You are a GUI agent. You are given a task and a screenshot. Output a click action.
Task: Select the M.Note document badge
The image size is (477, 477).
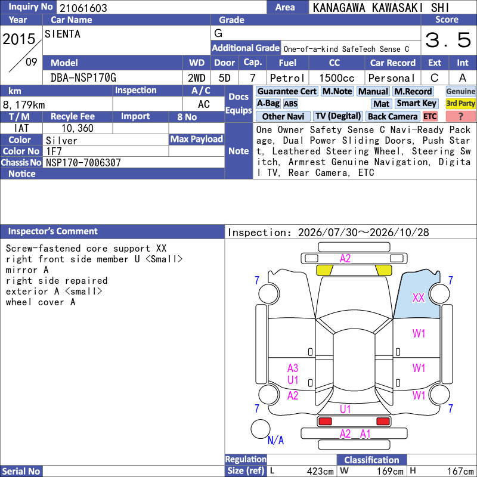(x=337, y=91)
